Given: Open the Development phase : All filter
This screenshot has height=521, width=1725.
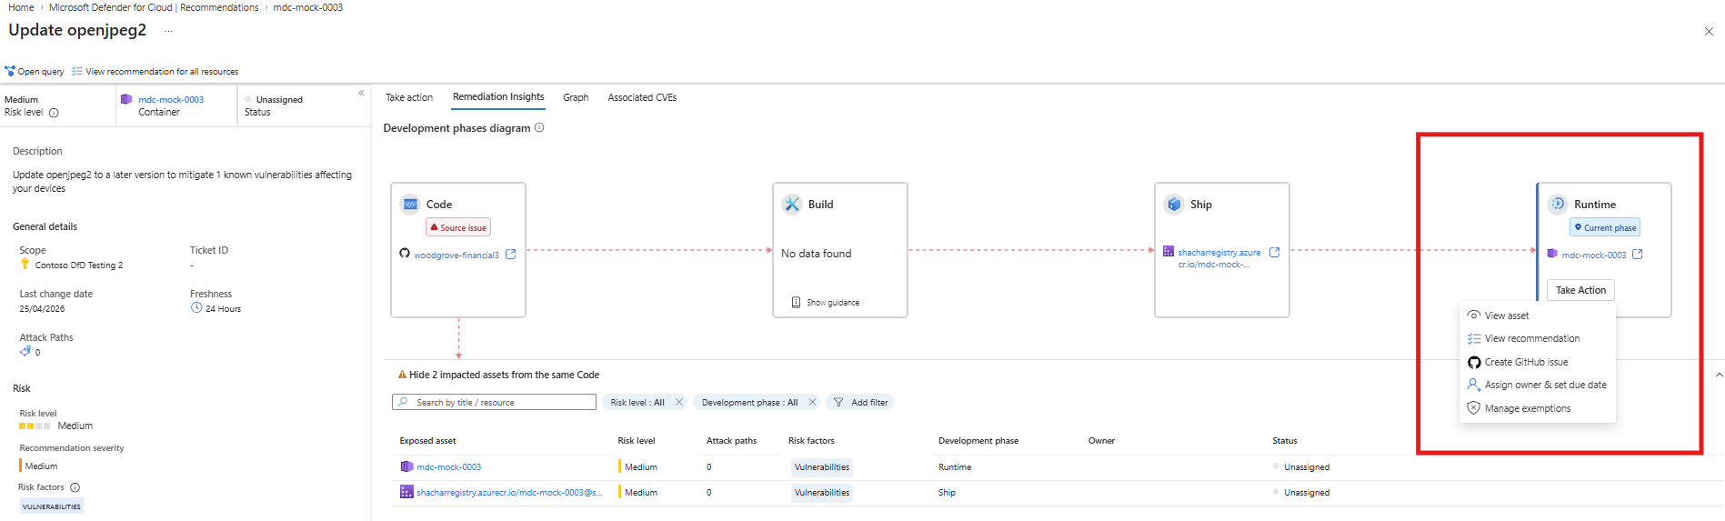Looking at the screenshot, I should tap(749, 402).
